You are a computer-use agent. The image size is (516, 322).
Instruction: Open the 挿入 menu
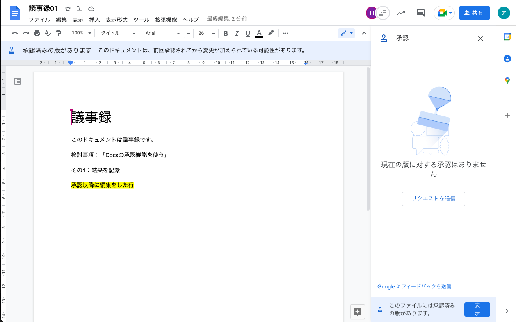(x=94, y=20)
